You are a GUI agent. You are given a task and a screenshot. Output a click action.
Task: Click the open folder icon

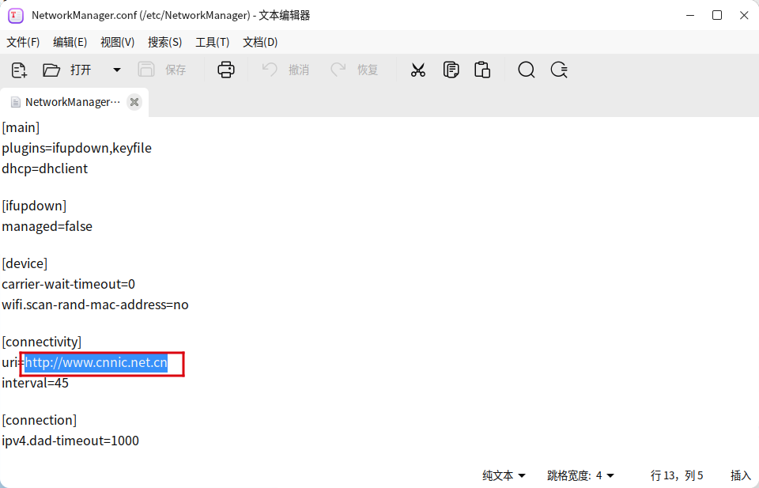pyautogui.click(x=51, y=70)
